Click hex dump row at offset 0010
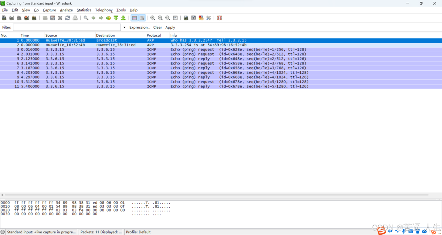 pos(85,206)
